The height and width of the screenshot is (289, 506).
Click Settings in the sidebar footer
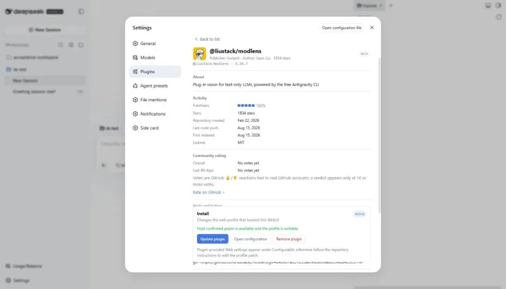point(18,280)
